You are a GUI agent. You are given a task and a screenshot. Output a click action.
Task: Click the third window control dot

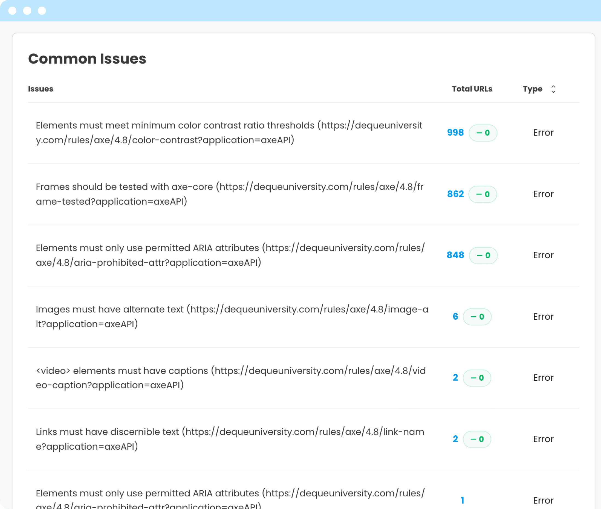coord(42,11)
